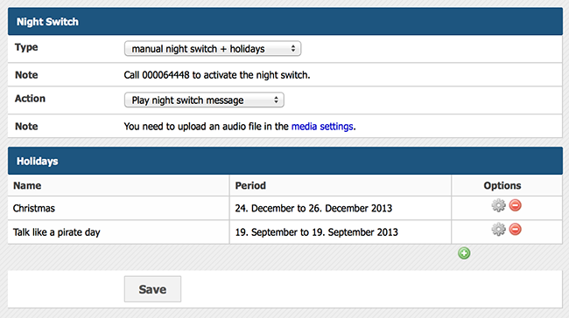Select the Talk like a pirate day cell

pos(118,232)
